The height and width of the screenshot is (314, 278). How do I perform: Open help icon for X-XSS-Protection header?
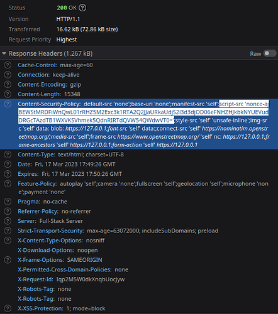click(8, 308)
